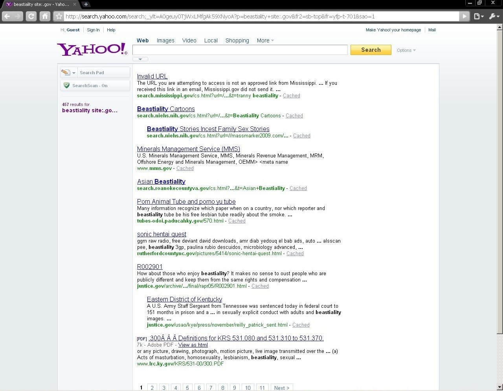This screenshot has width=503, height=391.
Task: Go to results page 10
Action: pos(248,387)
